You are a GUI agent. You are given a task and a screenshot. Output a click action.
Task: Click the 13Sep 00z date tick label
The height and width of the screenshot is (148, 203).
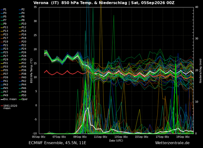tap(121, 137)
